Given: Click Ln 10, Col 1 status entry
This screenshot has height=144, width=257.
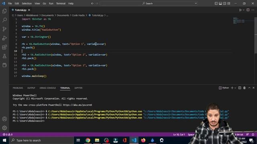Looking at the screenshot, I should tap(179, 134).
